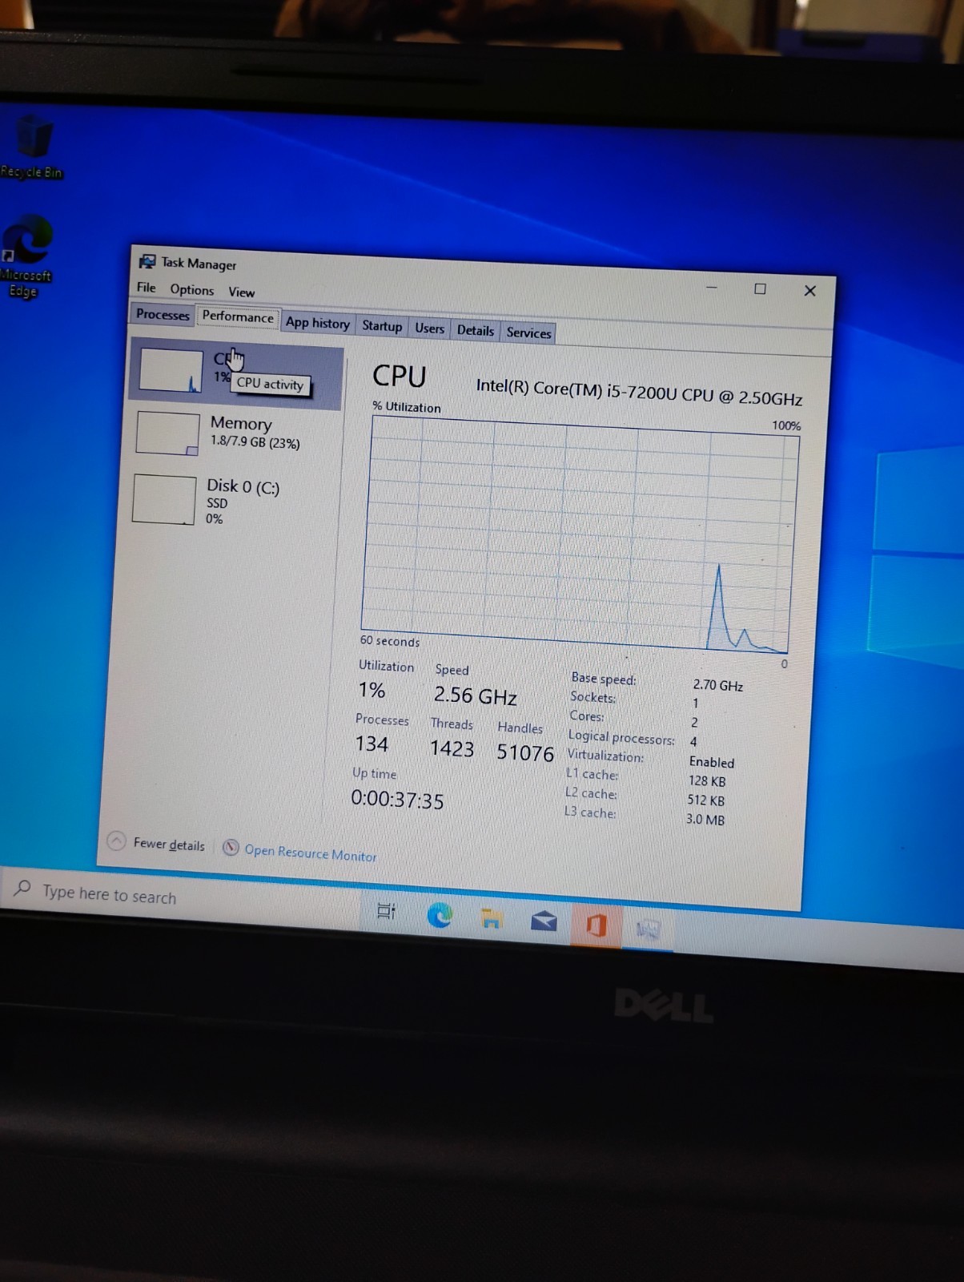
Task: Select the Memory mini graph thumbnail
Action: tap(168, 433)
